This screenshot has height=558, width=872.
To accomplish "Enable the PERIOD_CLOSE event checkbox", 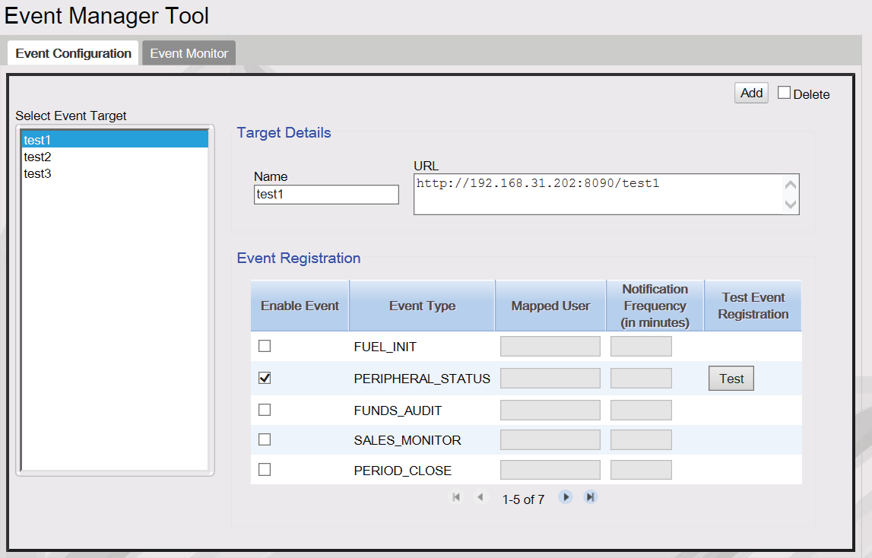I will [x=265, y=470].
